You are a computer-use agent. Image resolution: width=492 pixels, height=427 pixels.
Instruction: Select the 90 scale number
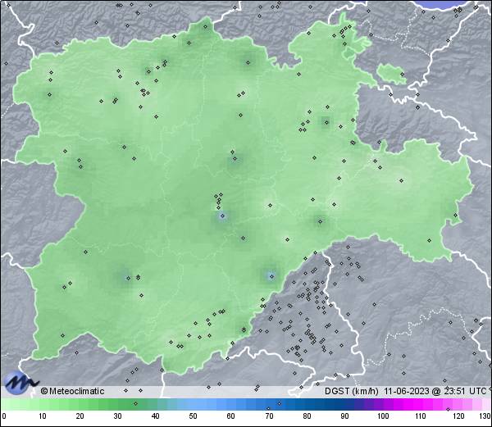[x=344, y=416]
